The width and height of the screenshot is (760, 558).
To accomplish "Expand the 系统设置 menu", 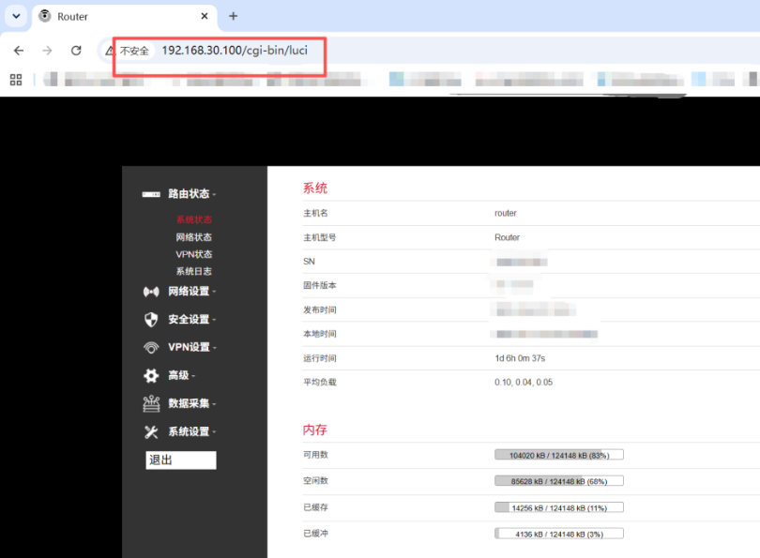I will [x=192, y=431].
